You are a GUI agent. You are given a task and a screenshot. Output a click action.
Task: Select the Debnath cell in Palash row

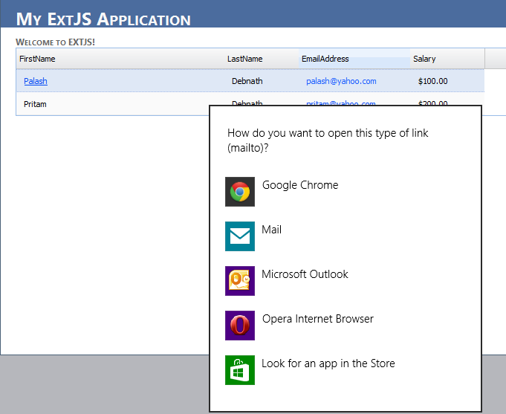pos(247,81)
